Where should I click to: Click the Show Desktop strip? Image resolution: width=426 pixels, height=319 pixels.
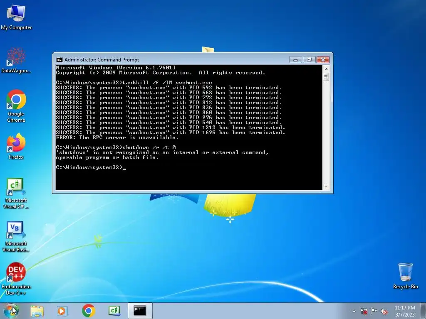pyautogui.click(x=423, y=311)
